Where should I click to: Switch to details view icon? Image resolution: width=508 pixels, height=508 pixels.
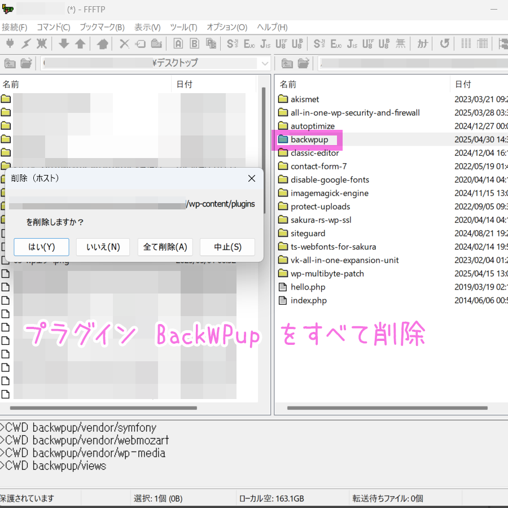(483, 43)
